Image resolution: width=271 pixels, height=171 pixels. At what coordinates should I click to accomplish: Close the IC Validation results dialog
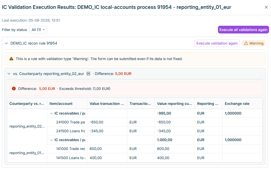tap(266, 7)
